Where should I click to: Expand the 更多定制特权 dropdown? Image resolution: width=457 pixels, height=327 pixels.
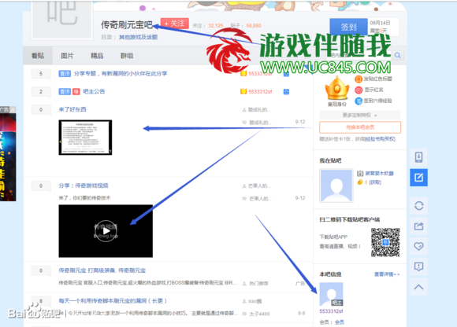[x=359, y=116]
